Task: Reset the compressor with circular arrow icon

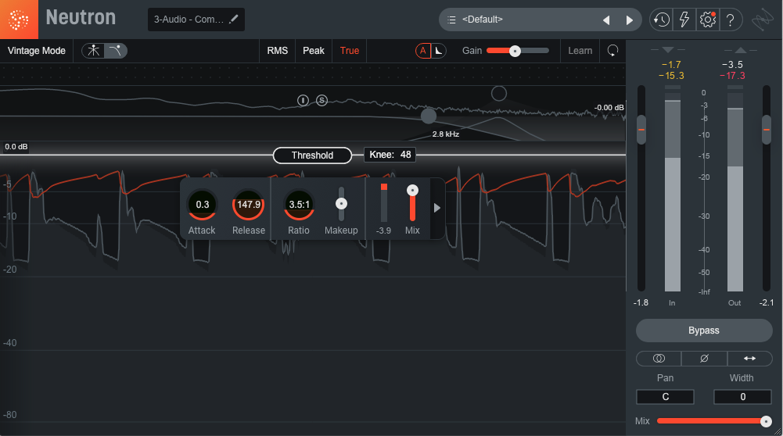Action: tap(612, 51)
